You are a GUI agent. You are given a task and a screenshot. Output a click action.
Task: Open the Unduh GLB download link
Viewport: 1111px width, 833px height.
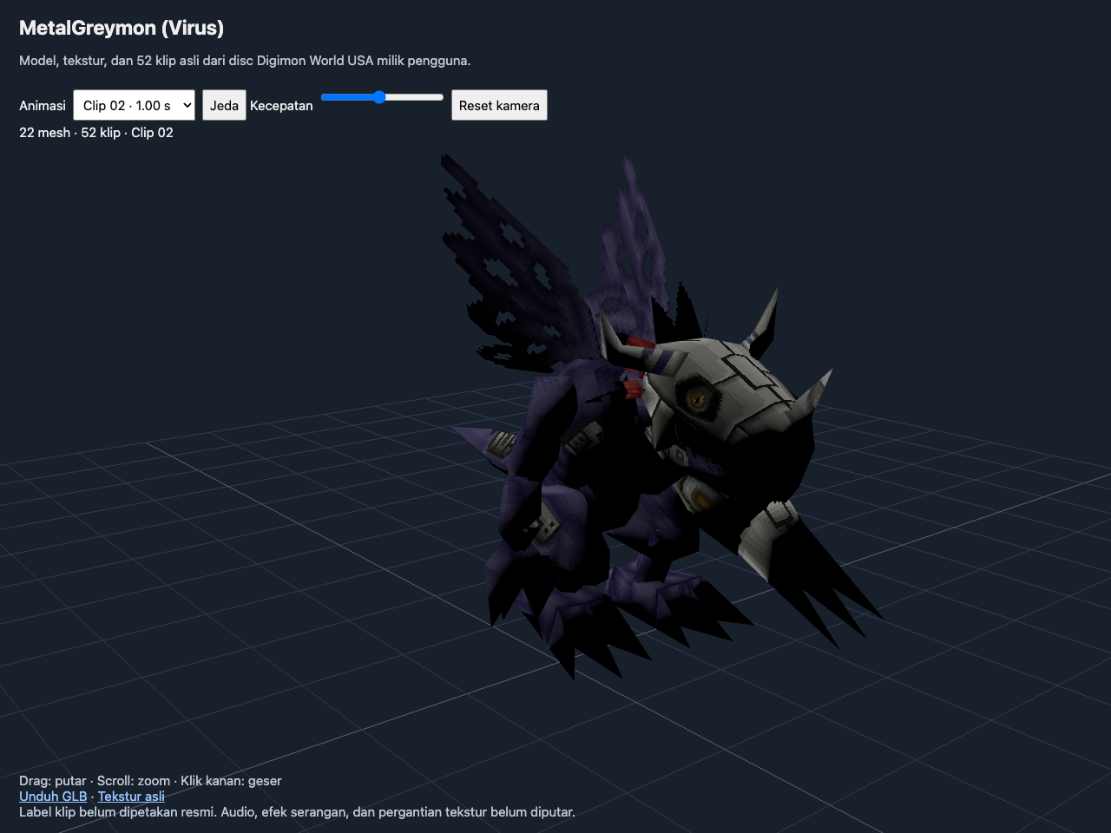(53, 797)
